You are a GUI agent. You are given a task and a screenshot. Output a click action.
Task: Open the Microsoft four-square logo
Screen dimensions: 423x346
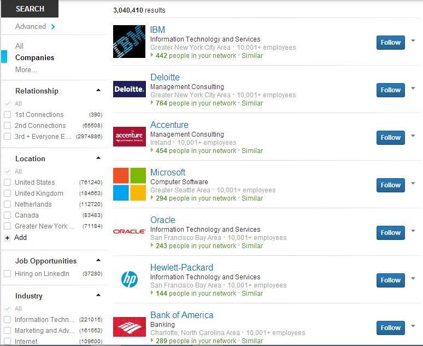click(x=129, y=184)
